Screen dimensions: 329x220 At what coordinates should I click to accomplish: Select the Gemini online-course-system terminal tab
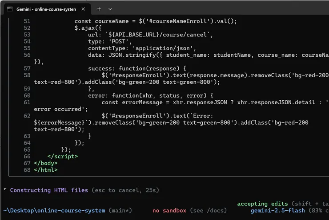pos(48,9)
